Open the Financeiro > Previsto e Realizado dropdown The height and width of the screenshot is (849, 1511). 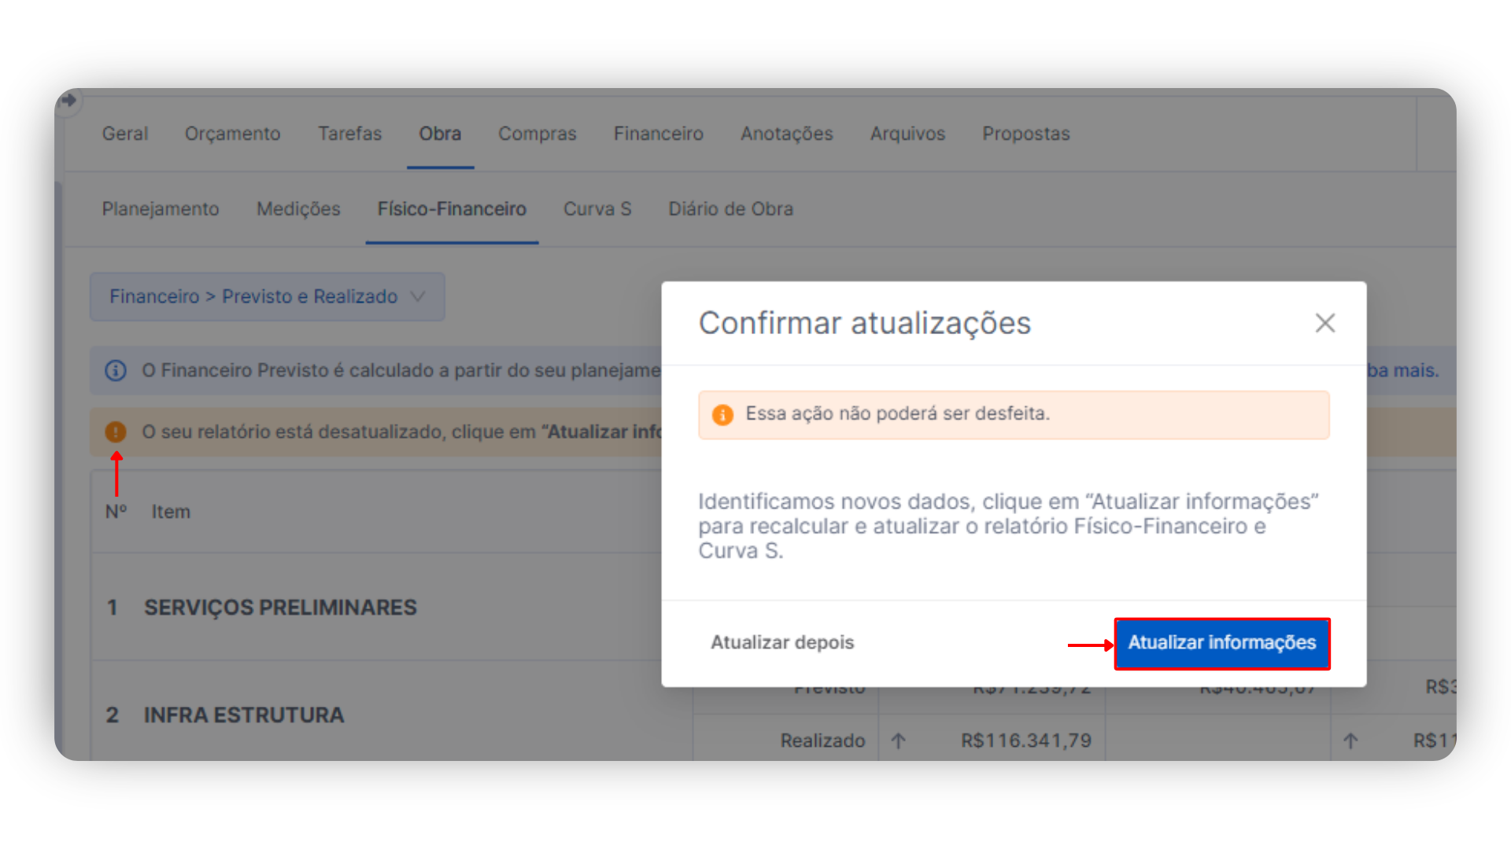pyautogui.click(x=267, y=296)
